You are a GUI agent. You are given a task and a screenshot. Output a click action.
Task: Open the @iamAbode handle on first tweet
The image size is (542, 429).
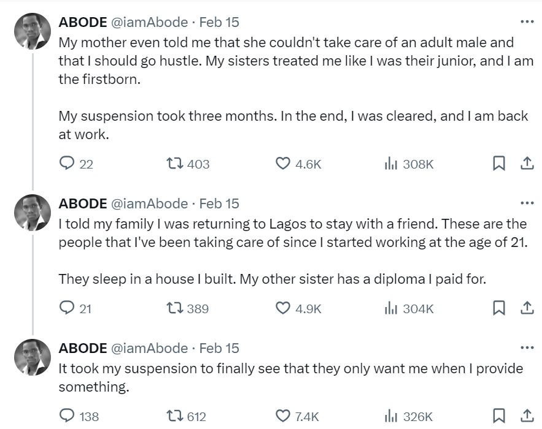(x=149, y=22)
